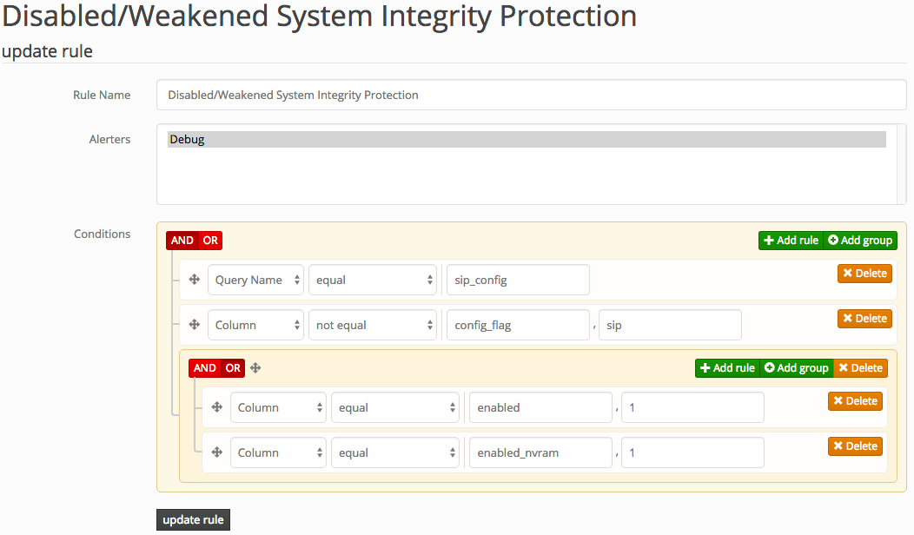Click the circled plus icon on the top Add group button
The image size is (914, 535).
(834, 240)
